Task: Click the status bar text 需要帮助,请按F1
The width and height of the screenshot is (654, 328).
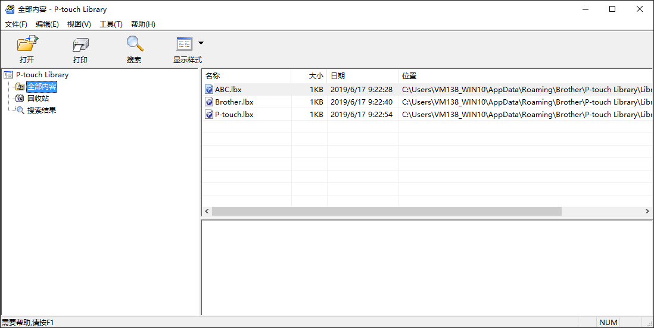Action: [x=28, y=322]
